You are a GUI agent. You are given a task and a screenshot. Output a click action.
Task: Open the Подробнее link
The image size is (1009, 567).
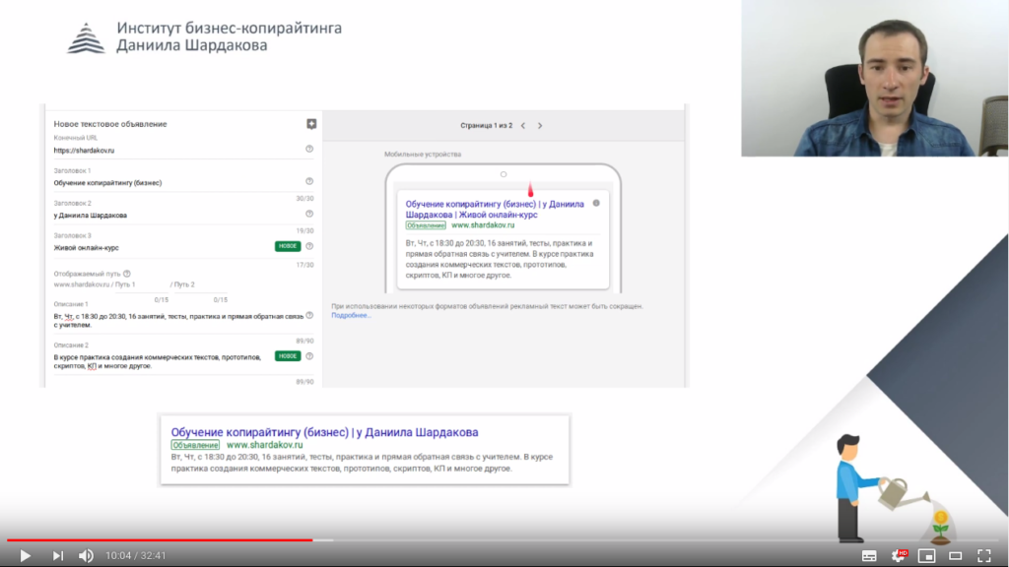click(x=351, y=315)
